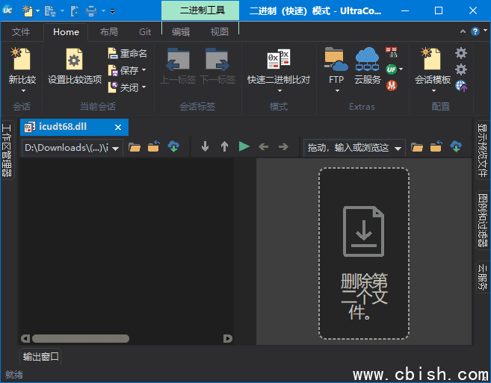Click the 新比较 (New Compare) icon
This screenshot has width=491, height=383.
22,60
